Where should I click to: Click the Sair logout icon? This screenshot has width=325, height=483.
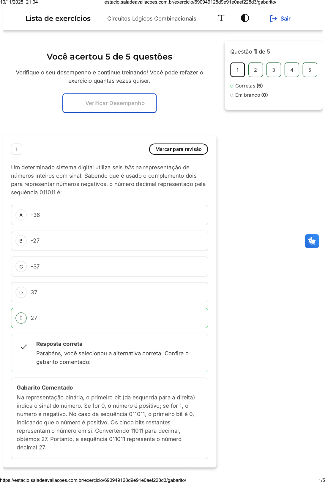(273, 19)
